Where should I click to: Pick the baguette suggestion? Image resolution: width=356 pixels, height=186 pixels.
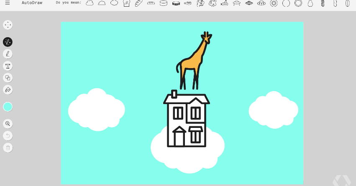pos(139,3)
